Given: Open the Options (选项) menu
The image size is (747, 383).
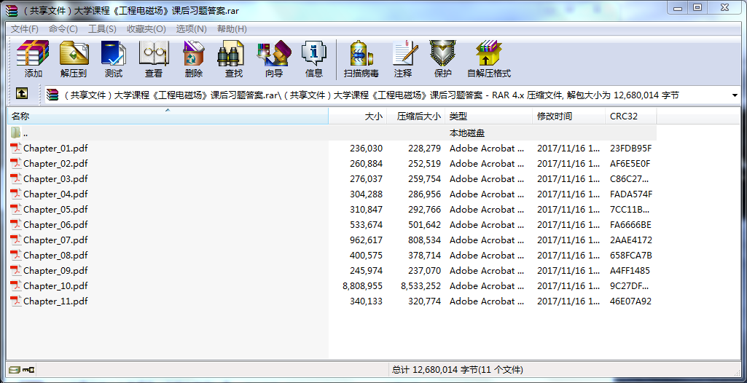Looking at the screenshot, I should point(191,29).
